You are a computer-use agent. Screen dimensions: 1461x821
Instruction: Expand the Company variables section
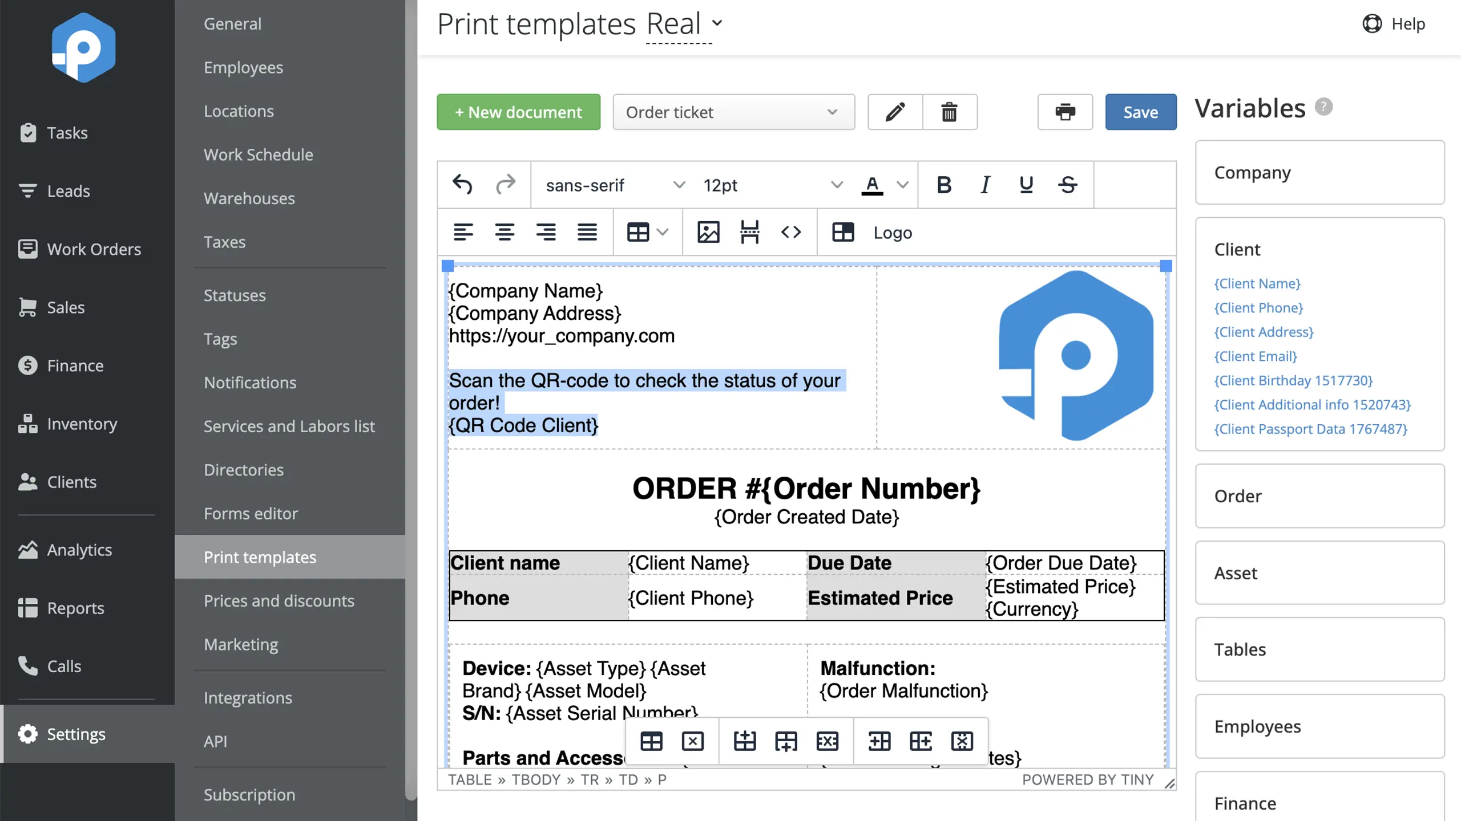pos(1319,172)
